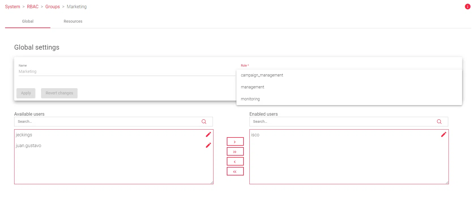Click Revert changes button
The image size is (472, 214).
click(59, 93)
